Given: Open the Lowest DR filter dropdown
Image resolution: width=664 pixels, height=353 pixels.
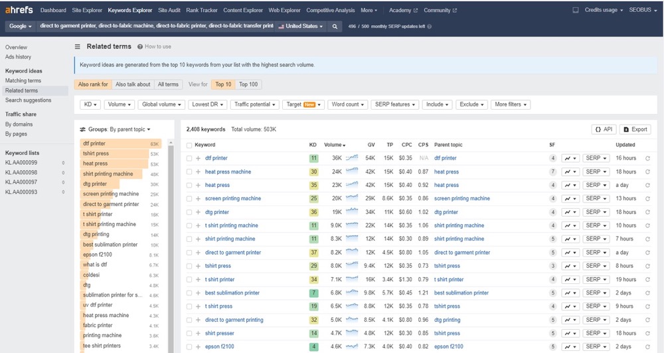Looking at the screenshot, I should coord(207,104).
